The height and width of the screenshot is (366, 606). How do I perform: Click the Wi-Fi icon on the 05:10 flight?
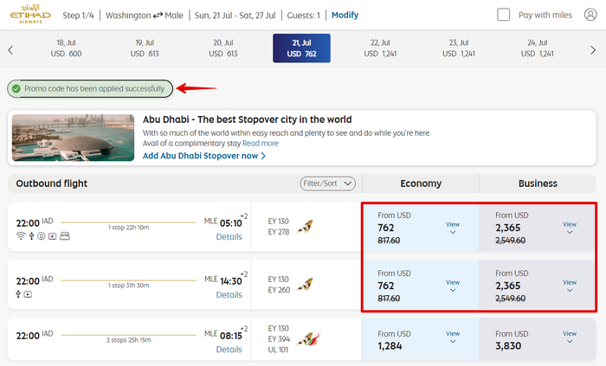[21, 236]
